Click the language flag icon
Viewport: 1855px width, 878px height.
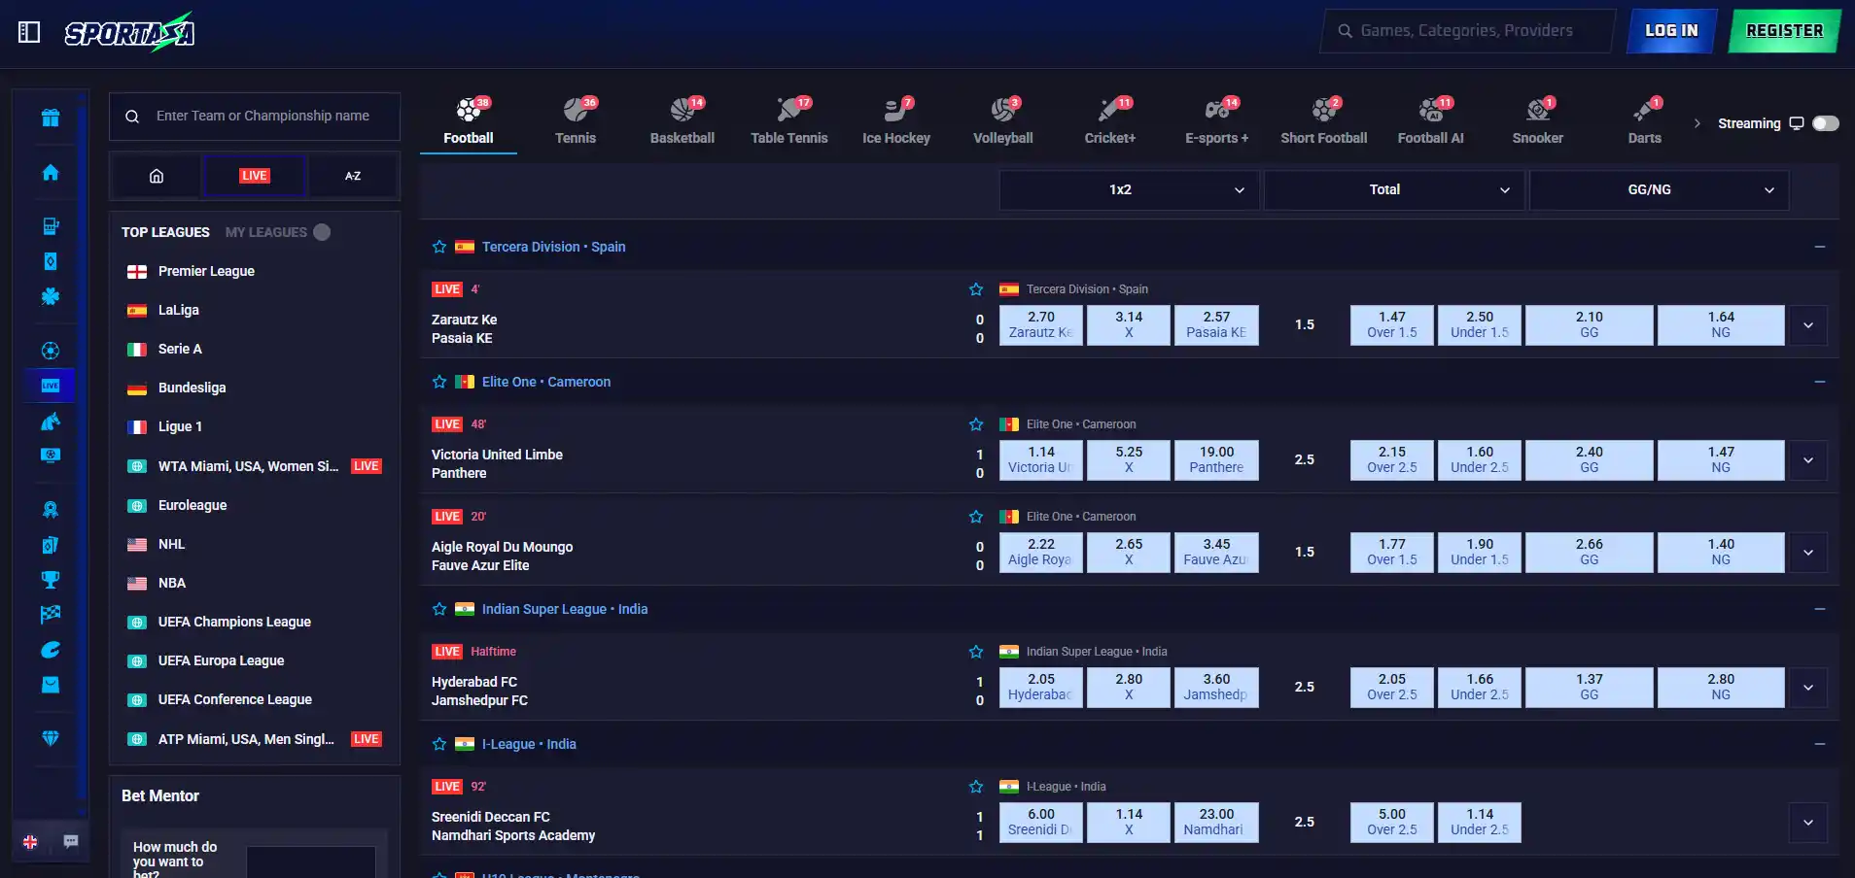[30, 842]
